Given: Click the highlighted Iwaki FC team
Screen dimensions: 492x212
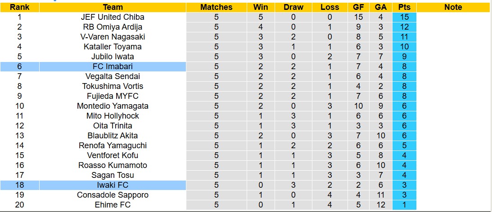Looking at the screenshot, I should click(x=113, y=185).
